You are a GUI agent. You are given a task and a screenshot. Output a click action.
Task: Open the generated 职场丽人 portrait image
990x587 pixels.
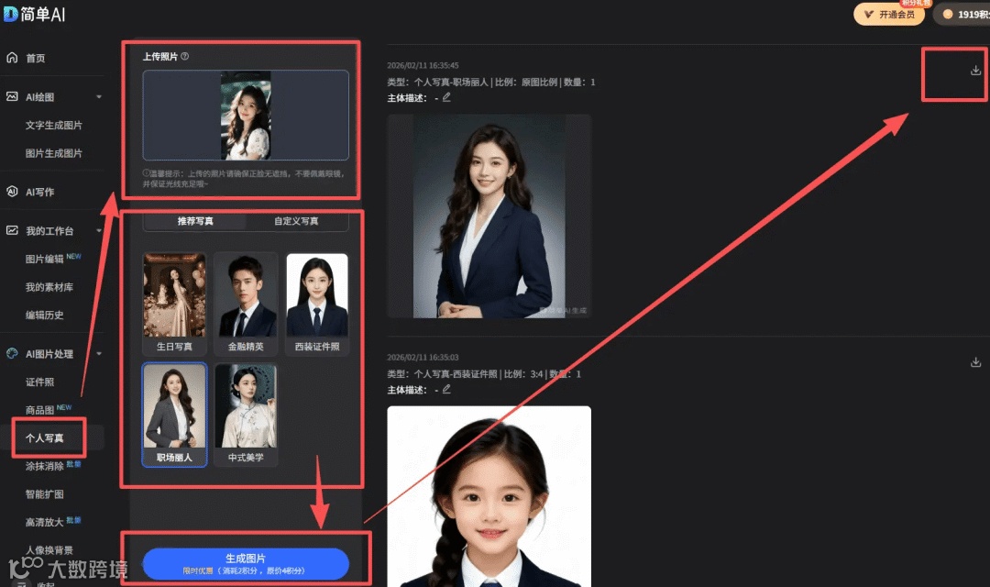point(489,216)
